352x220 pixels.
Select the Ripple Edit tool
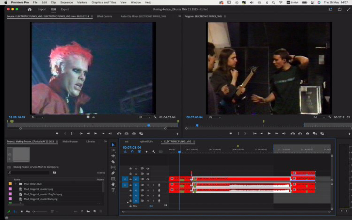[x=113, y=156]
